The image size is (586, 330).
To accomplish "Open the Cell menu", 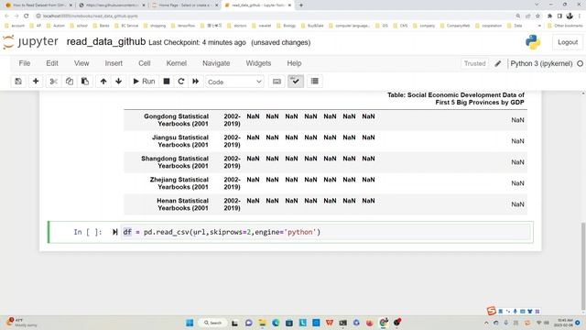I will pos(145,63).
